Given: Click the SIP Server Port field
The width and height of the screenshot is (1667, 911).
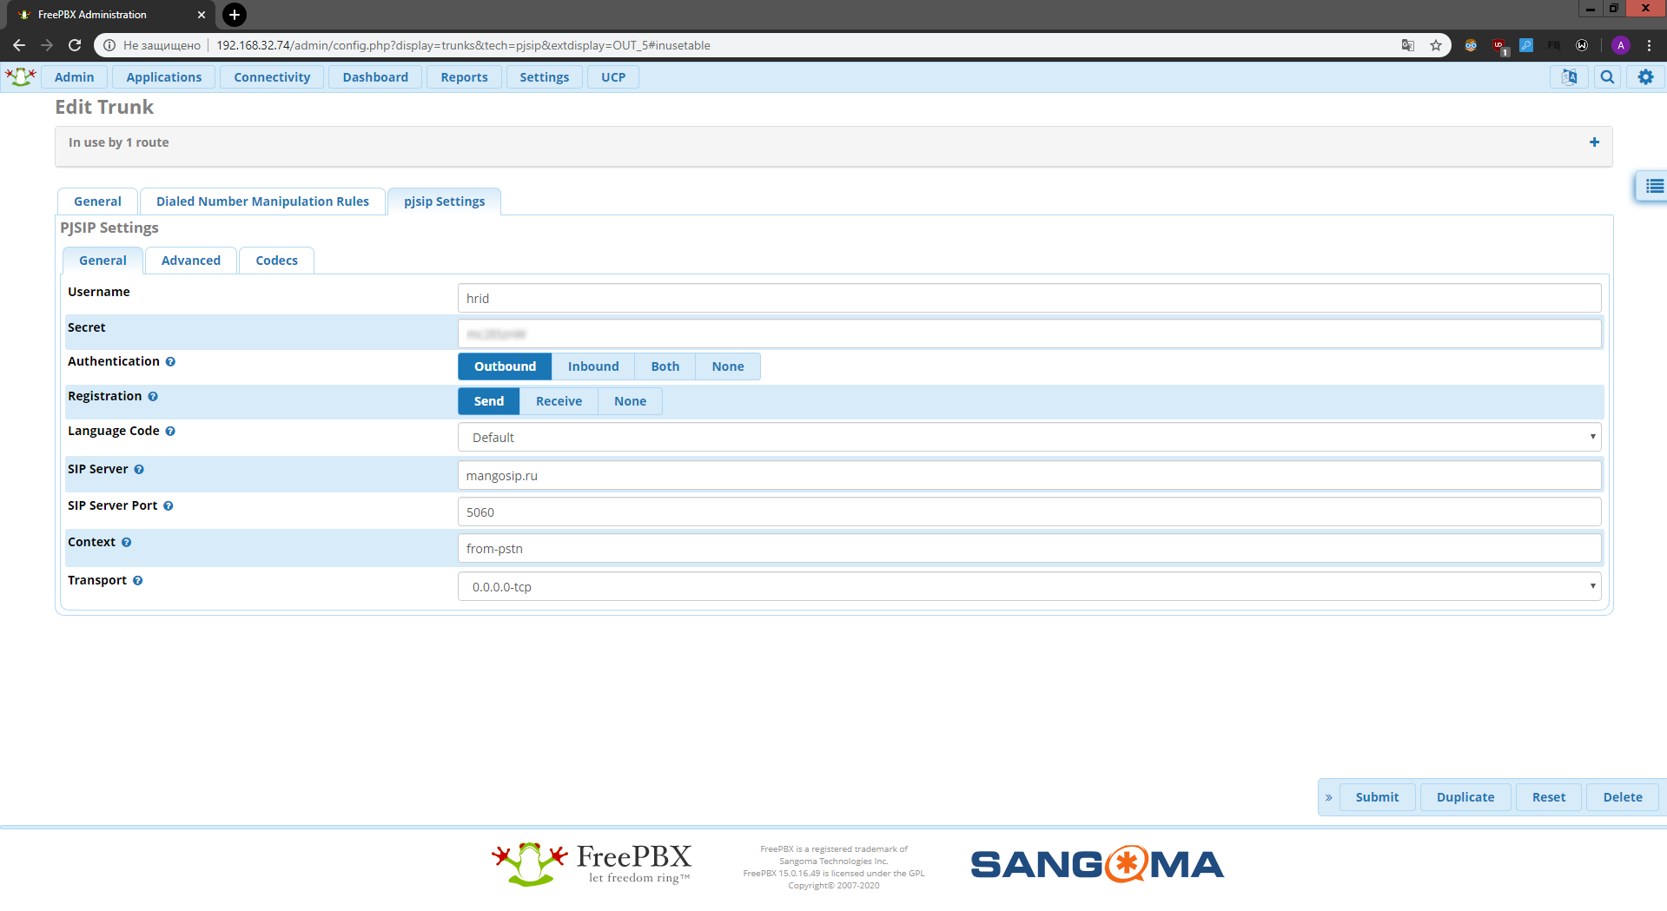Looking at the screenshot, I should click(x=1029, y=512).
